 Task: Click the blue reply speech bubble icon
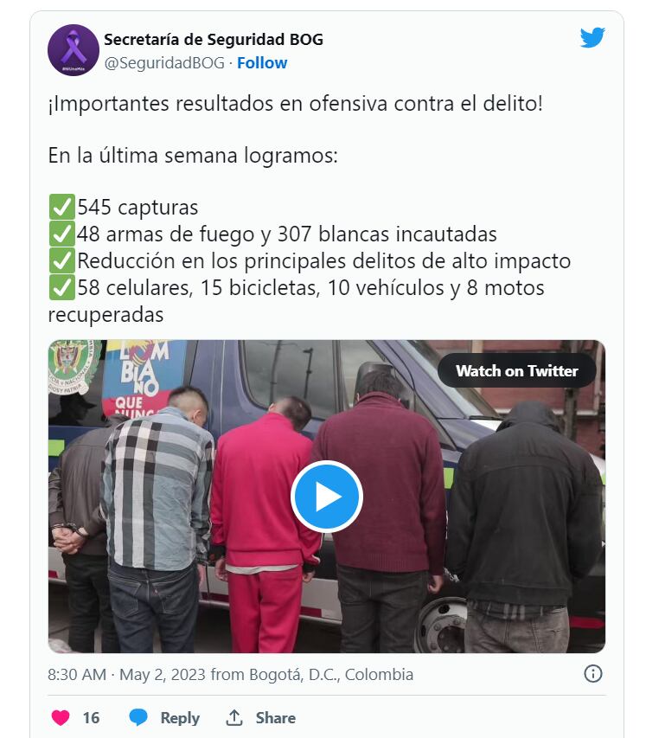pos(138,718)
